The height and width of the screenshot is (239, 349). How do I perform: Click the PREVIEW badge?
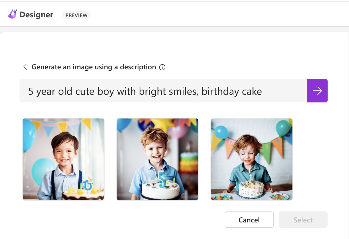(x=76, y=15)
